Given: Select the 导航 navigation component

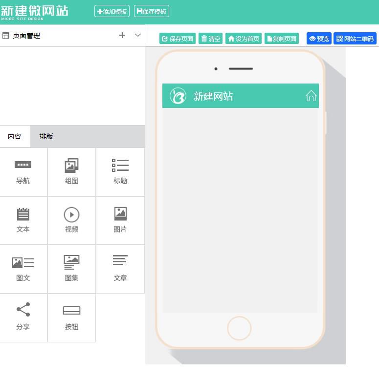Looking at the screenshot, I should pos(23,172).
